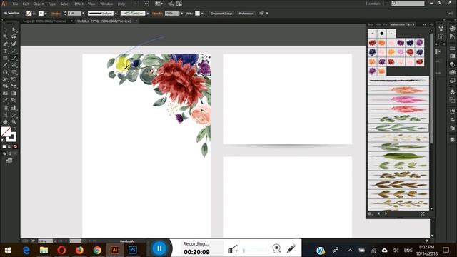The width and height of the screenshot is (457, 257).
Task: Click the large Fill swatch in tools panel
Action: pos(6,131)
